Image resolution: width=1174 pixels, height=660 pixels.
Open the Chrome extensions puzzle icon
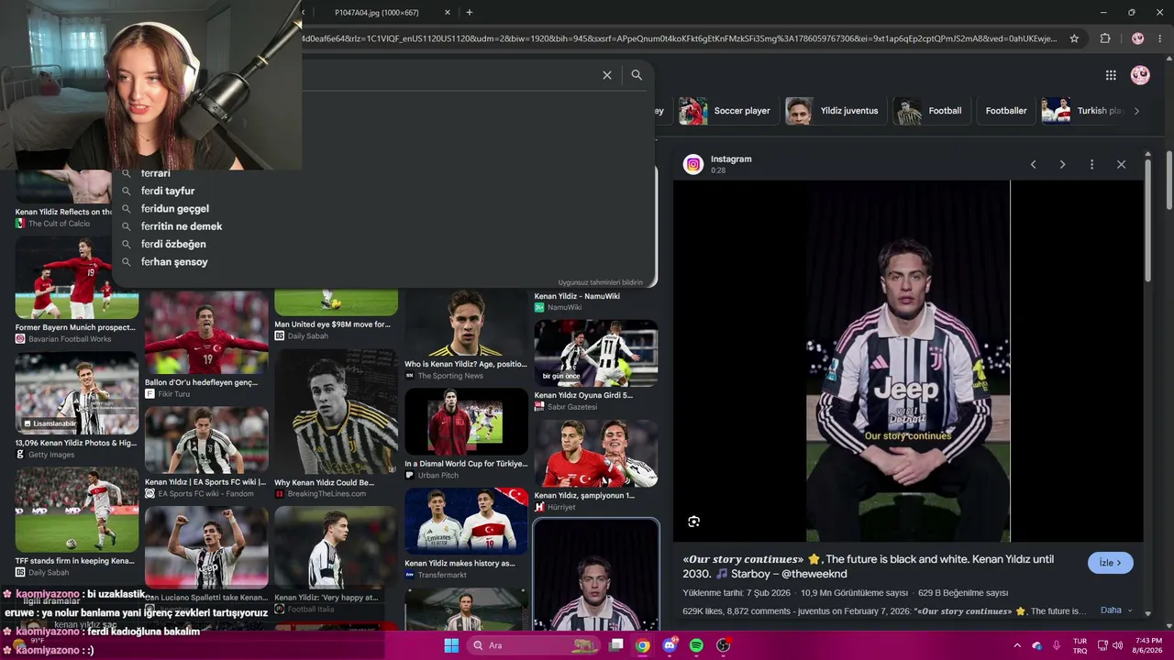(1105, 38)
